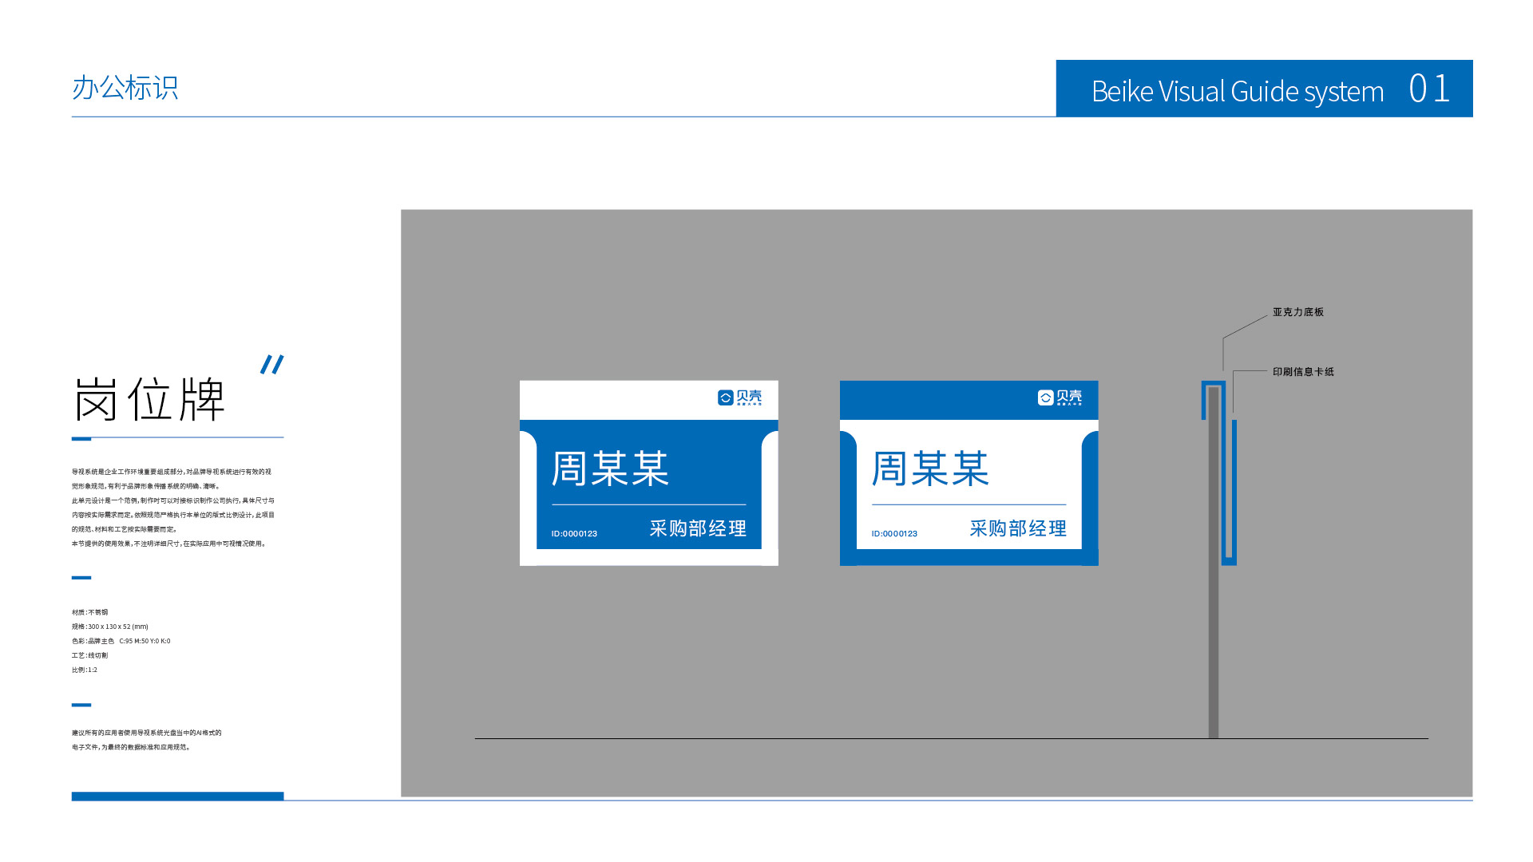Click the 岗位牌 heading
The height and width of the screenshot is (862, 1533).
[150, 399]
